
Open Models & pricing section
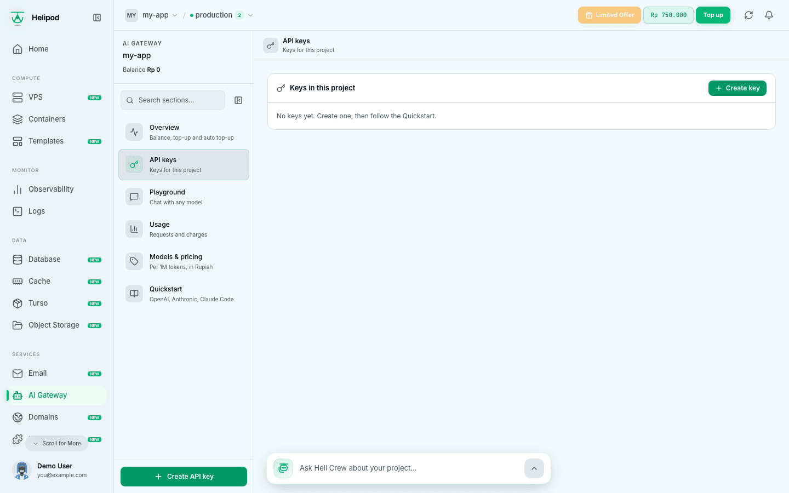tap(184, 262)
